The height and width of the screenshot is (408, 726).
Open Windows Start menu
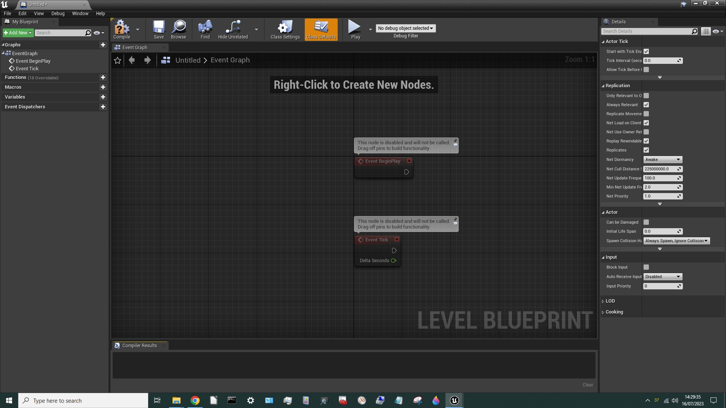tap(9, 400)
